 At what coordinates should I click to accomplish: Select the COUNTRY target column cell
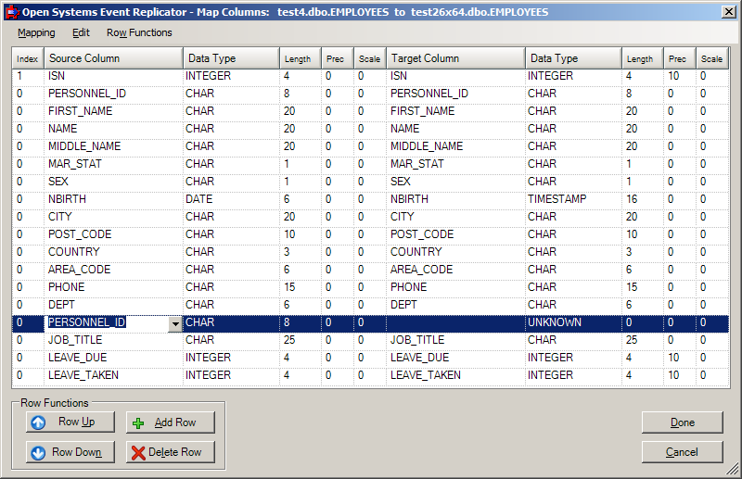(x=455, y=252)
